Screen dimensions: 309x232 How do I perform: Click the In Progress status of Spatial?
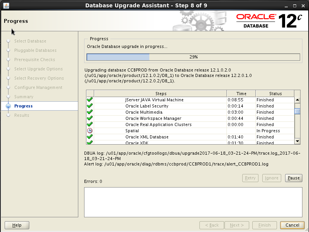coord(268,131)
